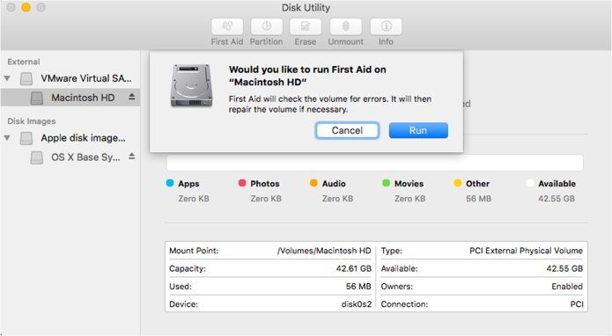This screenshot has width=612, height=336.
Task: Click the Unmount toolbar icon
Action: (345, 26)
